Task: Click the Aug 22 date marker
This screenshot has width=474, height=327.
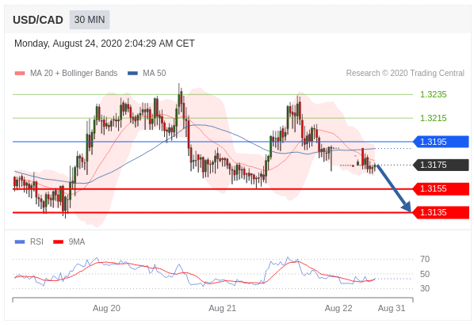Action: click(x=338, y=308)
